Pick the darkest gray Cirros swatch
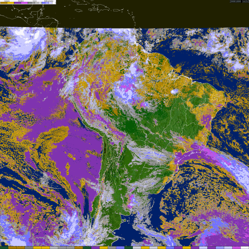The width and height of the screenshot is (249, 249). pyautogui.click(x=30, y=3)
